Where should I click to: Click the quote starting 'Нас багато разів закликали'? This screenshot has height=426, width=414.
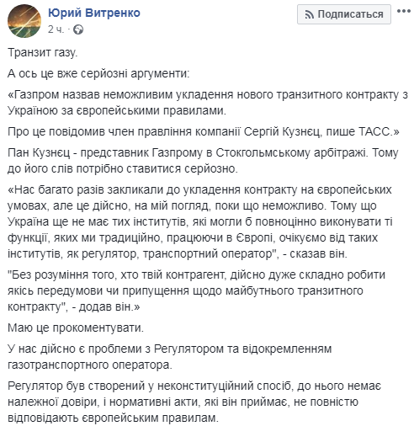tap(199, 221)
